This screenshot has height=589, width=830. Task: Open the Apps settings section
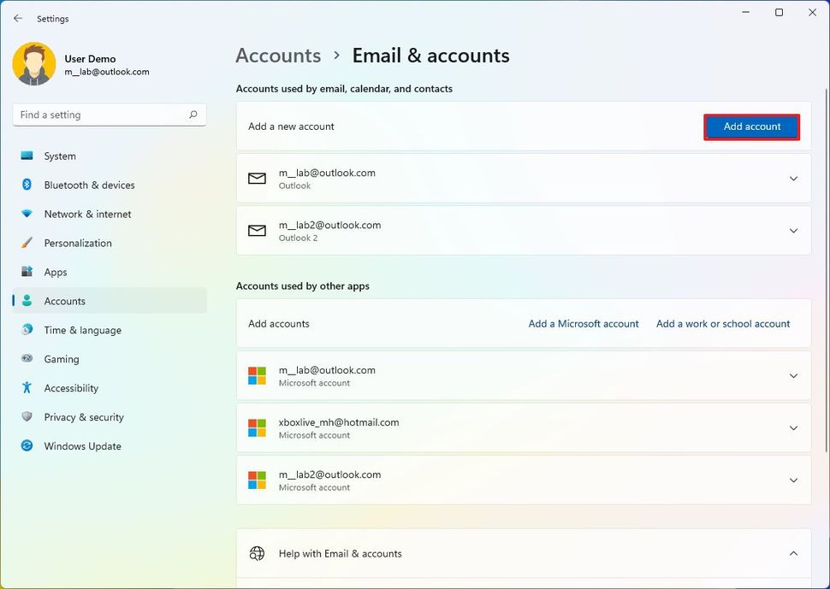click(x=56, y=272)
